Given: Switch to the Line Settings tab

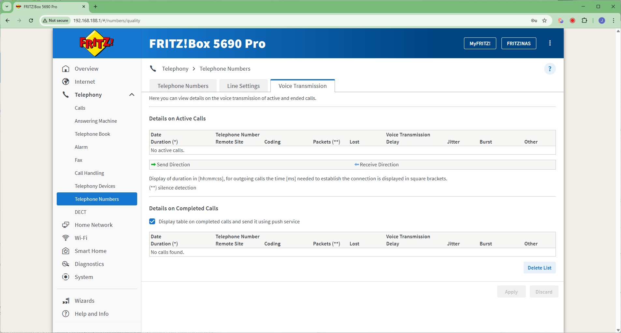Looking at the screenshot, I should 243,86.
